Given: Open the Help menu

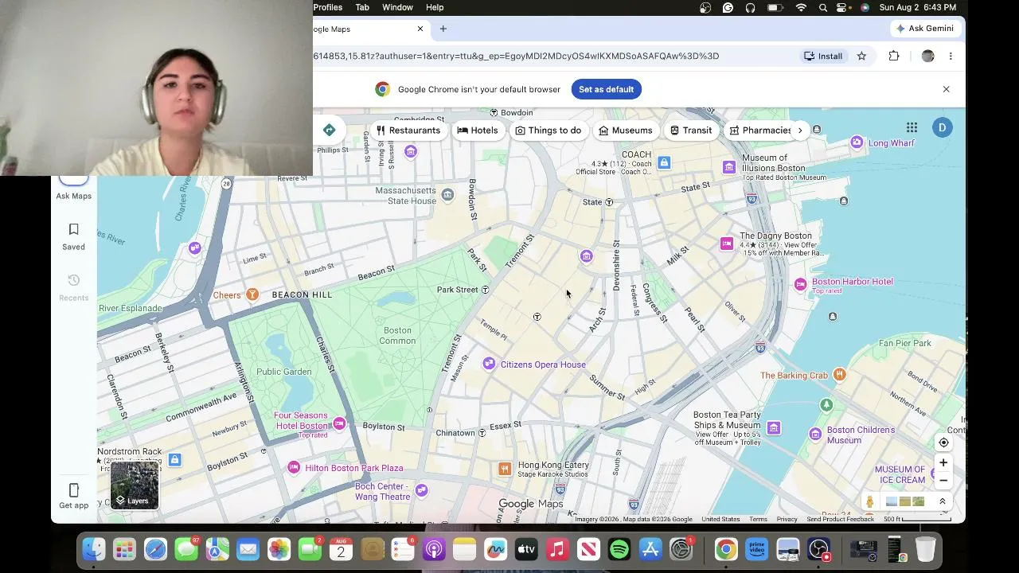Looking at the screenshot, I should 435,7.
